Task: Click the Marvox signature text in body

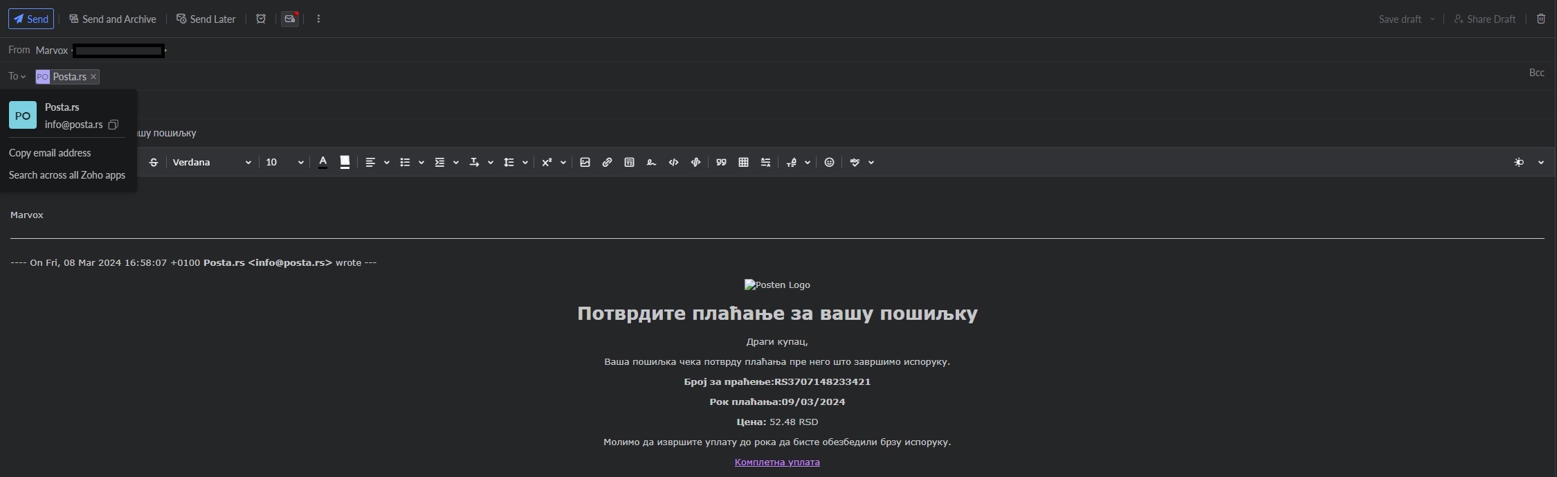Action: 27,215
